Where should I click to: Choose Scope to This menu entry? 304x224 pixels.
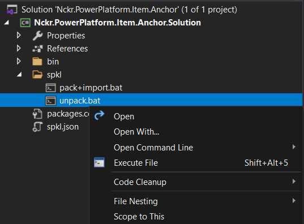point(196,217)
